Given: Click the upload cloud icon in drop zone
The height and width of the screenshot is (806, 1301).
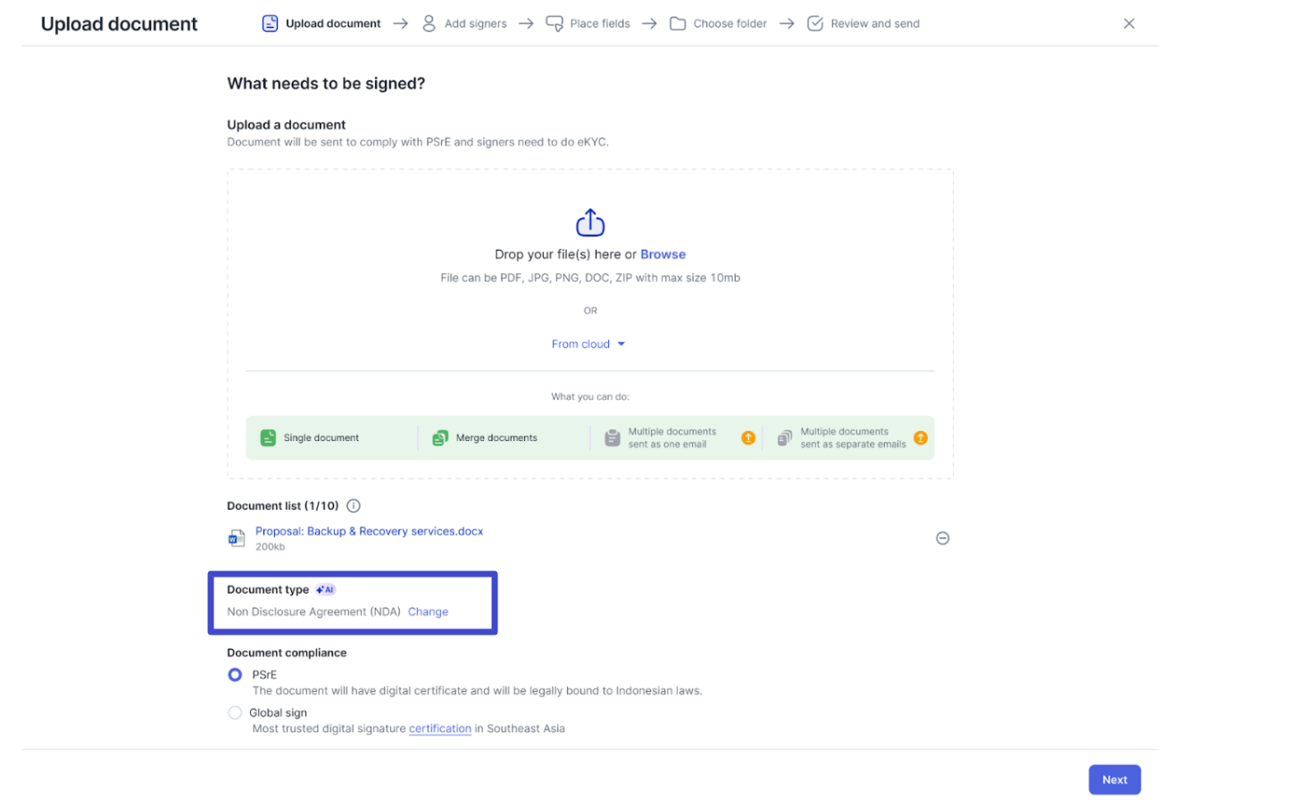Looking at the screenshot, I should pos(589,222).
